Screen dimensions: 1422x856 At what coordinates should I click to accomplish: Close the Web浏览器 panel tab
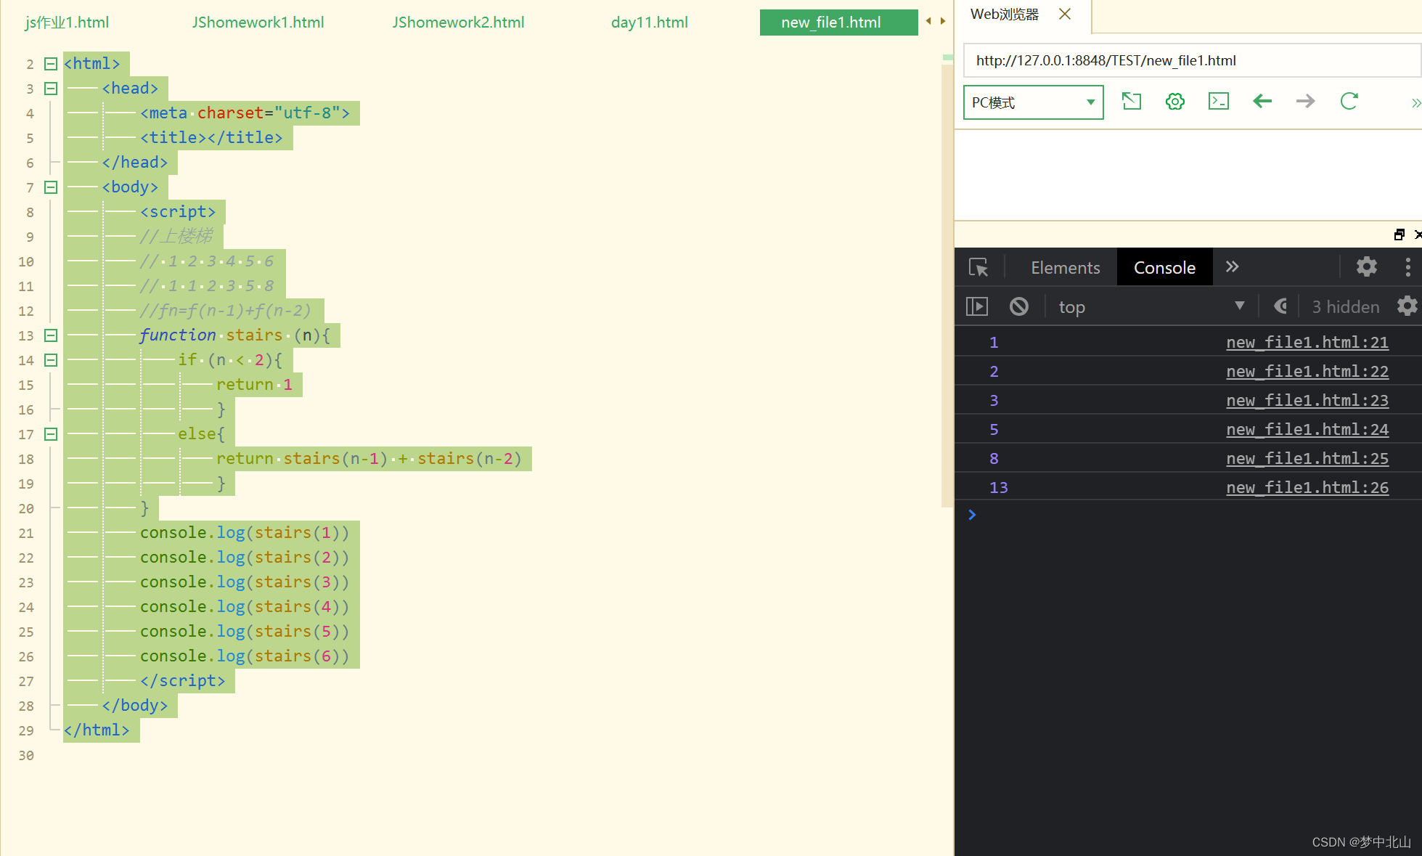(1065, 14)
